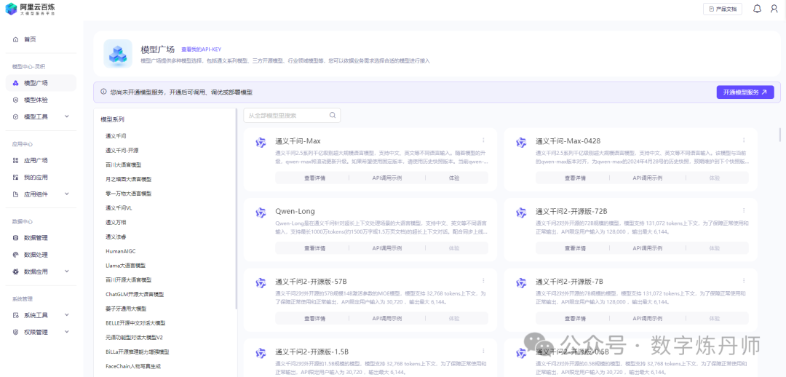Open the notification bell icon
Viewport: 786px width, 377px height.
(x=757, y=9)
